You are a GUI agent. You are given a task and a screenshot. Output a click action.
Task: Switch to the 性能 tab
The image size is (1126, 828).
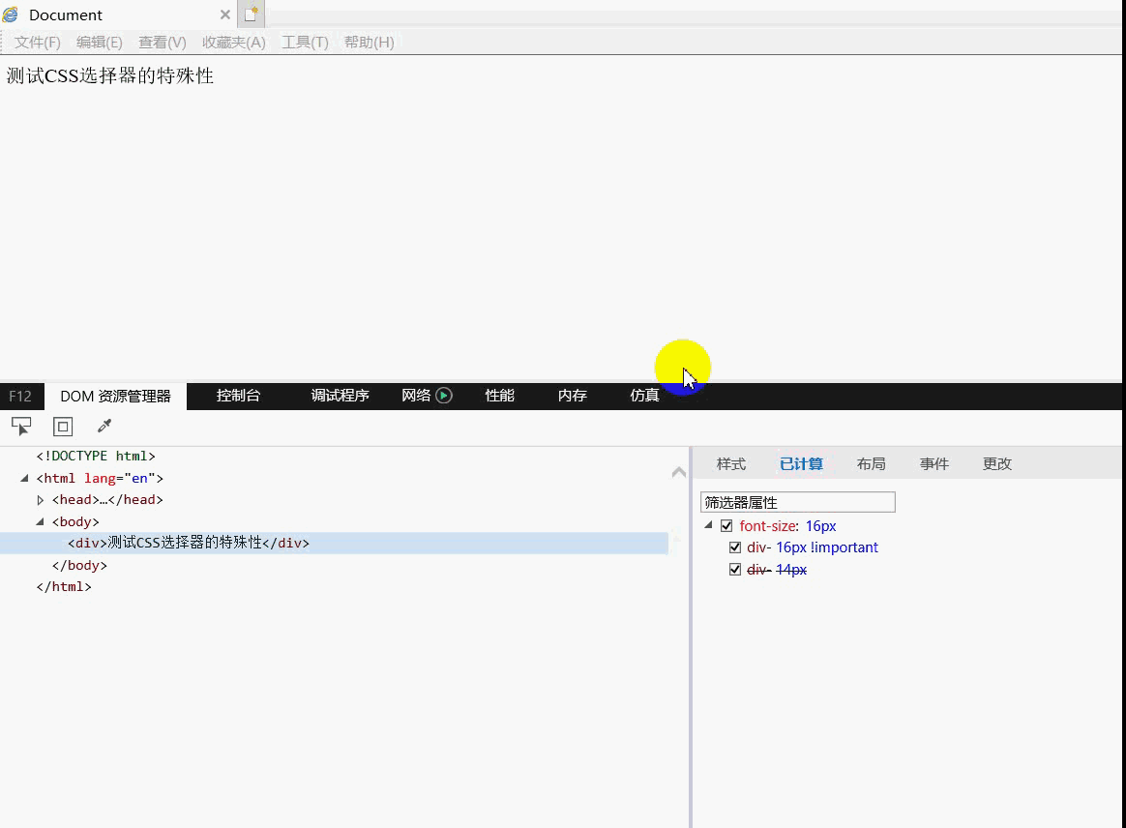pos(500,395)
